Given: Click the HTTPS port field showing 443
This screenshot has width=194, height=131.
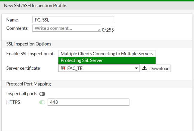Looking at the screenshot, I should point(88,102).
